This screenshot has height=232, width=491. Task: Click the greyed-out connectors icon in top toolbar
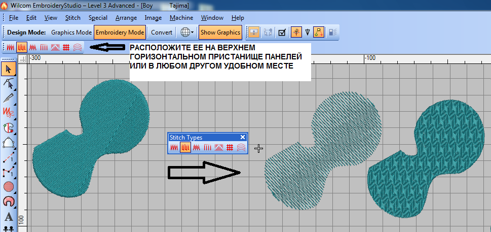point(268,32)
